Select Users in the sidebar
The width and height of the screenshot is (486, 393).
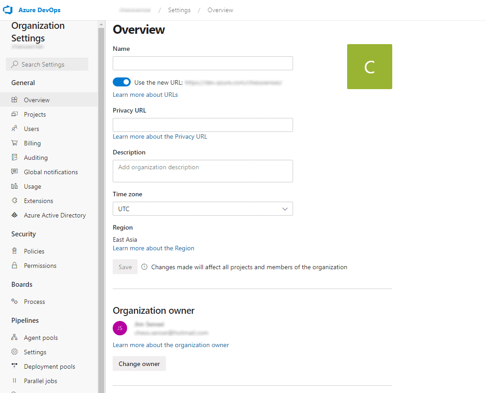[32, 128]
